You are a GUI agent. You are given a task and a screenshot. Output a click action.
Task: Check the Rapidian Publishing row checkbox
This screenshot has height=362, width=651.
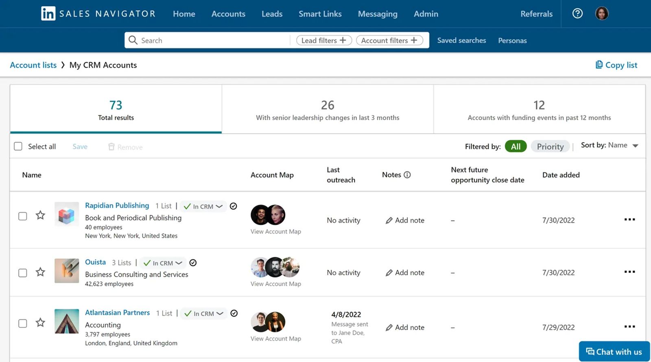click(23, 216)
